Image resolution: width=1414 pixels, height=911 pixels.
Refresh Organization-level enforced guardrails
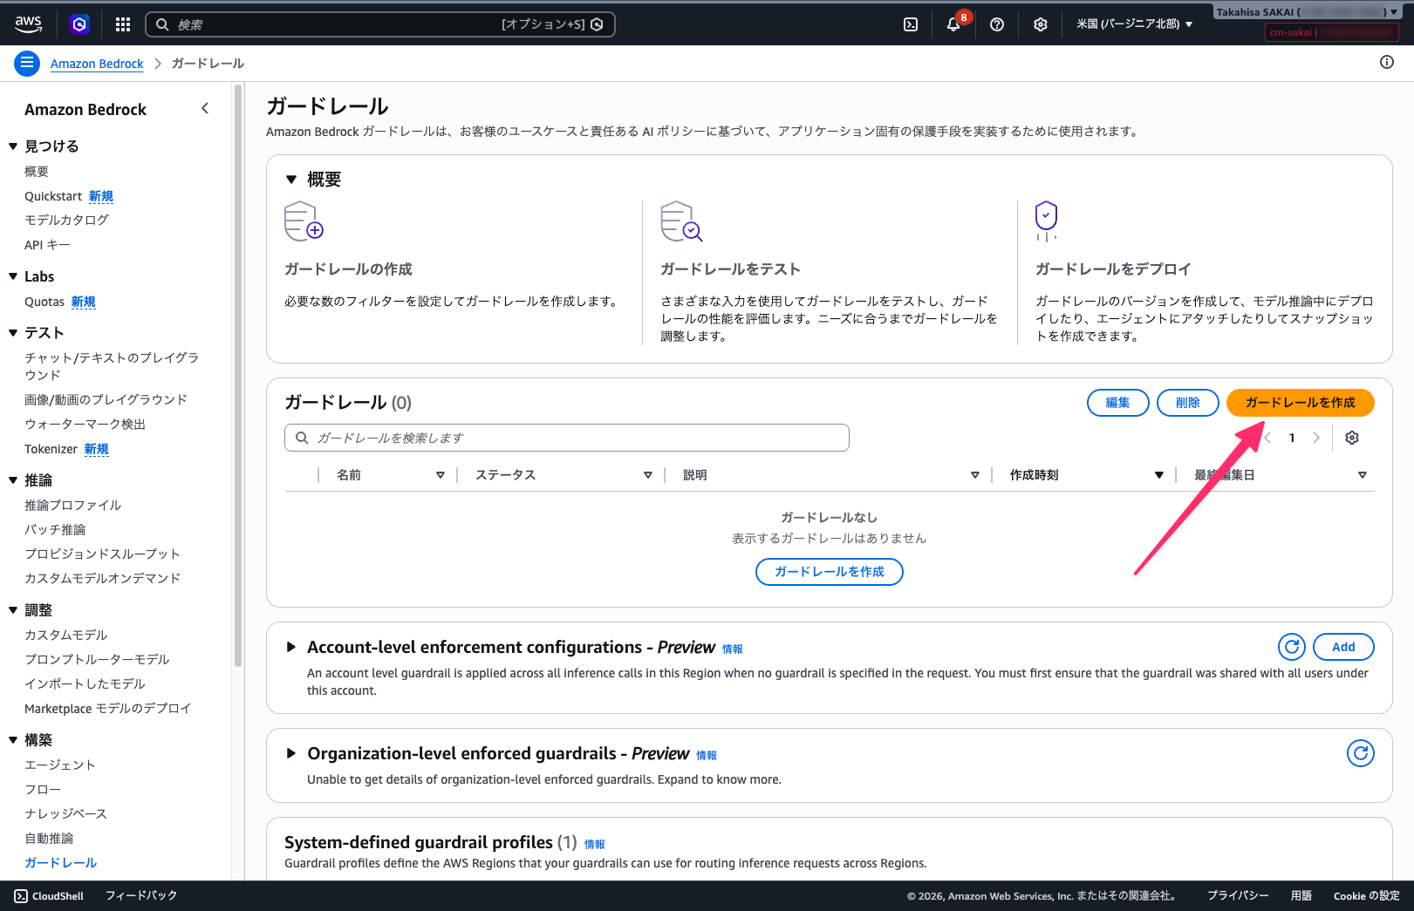click(1361, 753)
